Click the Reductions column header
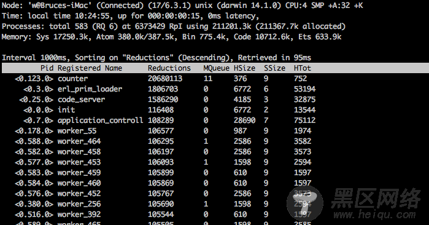Screen dimensions: 429x225 click(169, 68)
